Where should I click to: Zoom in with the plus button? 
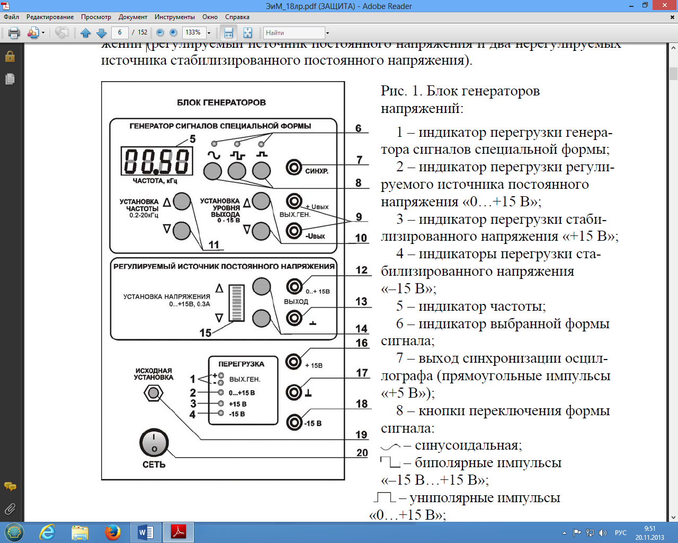coord(173,32)
